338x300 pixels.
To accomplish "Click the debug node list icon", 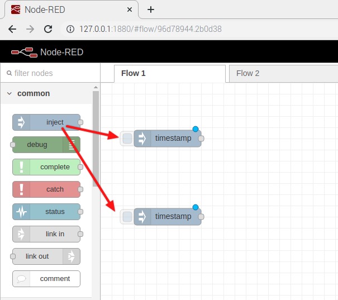I will 72,145.
